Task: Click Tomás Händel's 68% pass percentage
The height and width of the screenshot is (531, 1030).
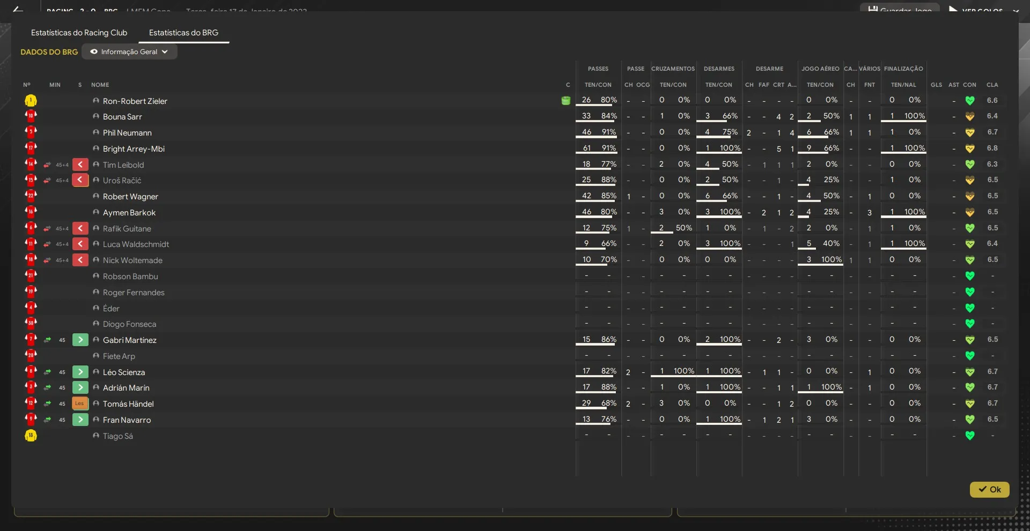Action: point(608,403)
